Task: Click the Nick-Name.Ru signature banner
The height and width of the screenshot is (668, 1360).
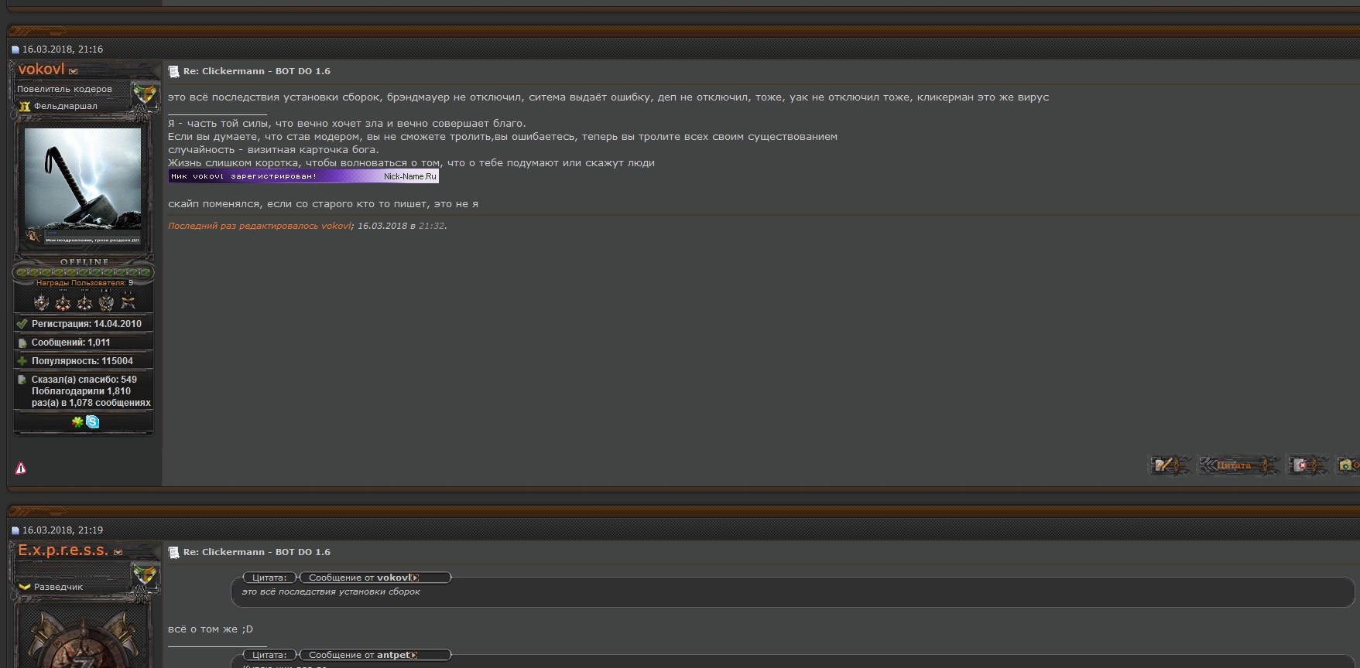Action: (303, 176)
